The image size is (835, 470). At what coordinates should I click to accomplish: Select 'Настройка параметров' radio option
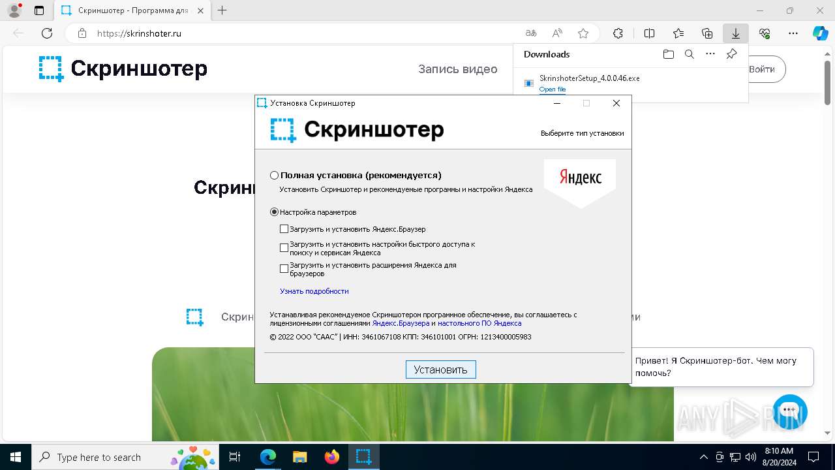click(x=274, y=212)
